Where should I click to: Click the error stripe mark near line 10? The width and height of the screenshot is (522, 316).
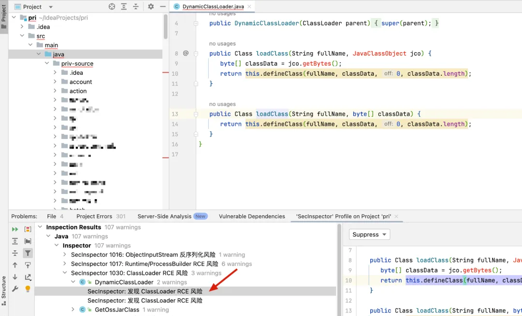pyautogui.click(x=166, y=72)
